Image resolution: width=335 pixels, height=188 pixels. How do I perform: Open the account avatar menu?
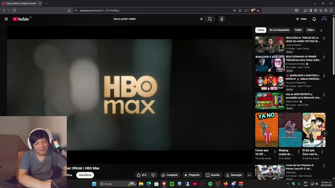click(x=324, y=19)
